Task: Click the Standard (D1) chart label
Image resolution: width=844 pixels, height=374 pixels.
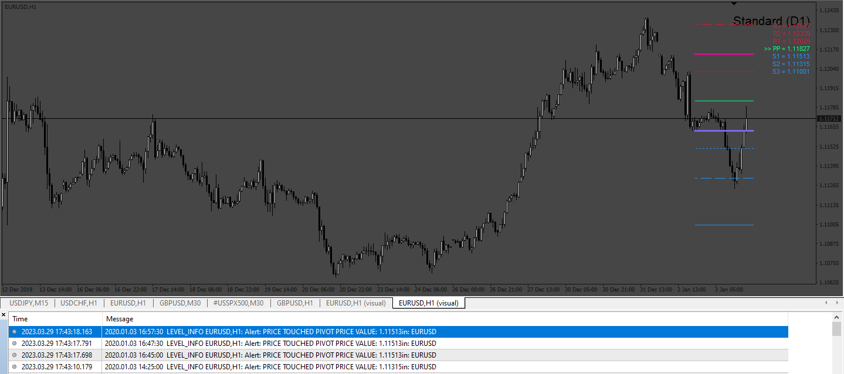Action: click(771, 20)
